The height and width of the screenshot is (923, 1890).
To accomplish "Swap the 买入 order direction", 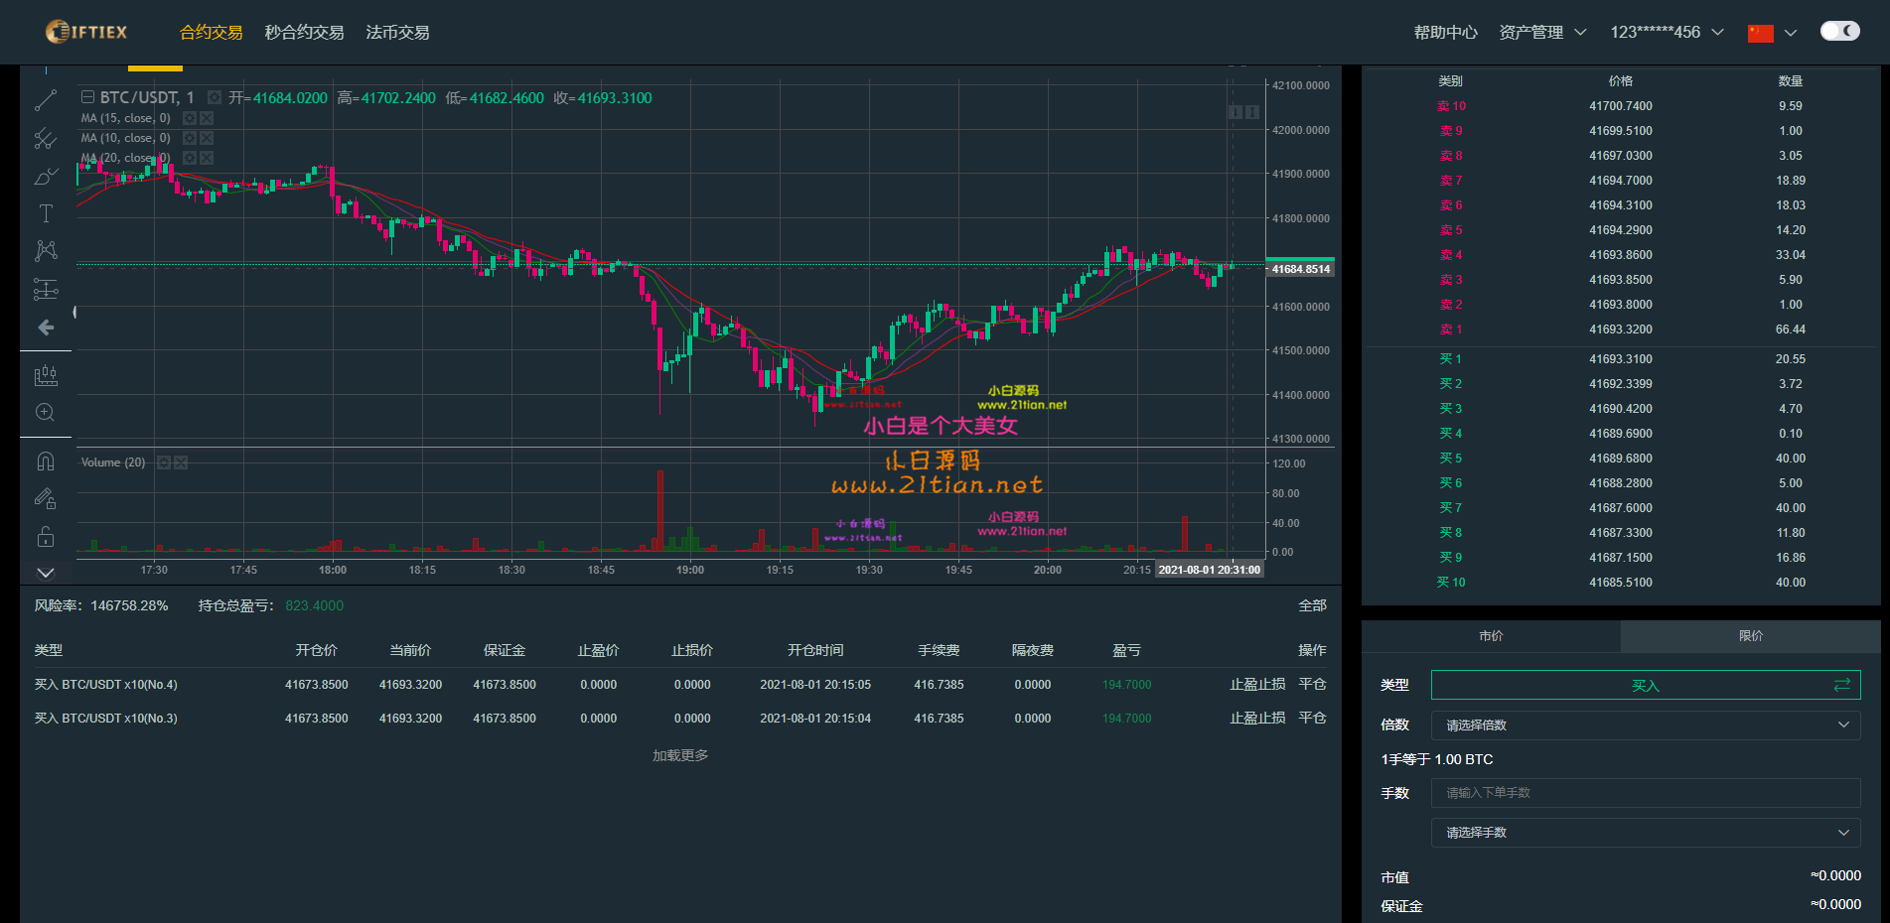I will click(1842, 685).
